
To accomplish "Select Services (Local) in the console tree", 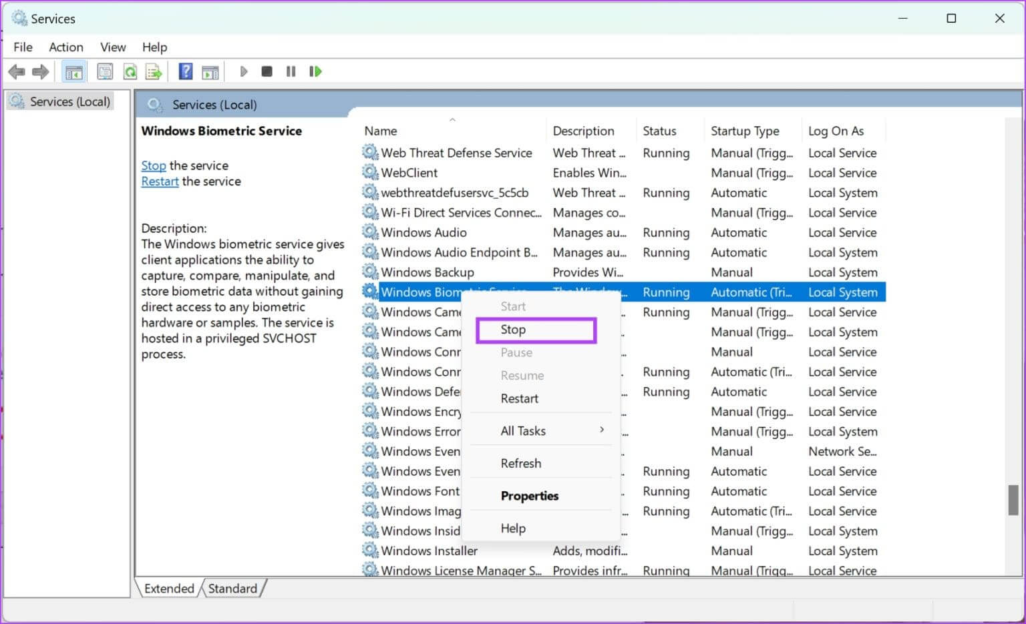I will pos(69,101).
